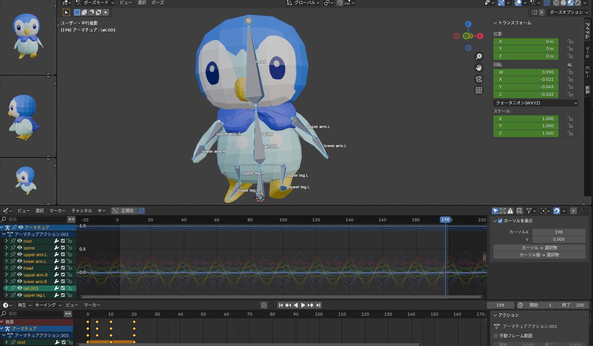Open the キーイング menu in timeline

click(x=48, y=305)
